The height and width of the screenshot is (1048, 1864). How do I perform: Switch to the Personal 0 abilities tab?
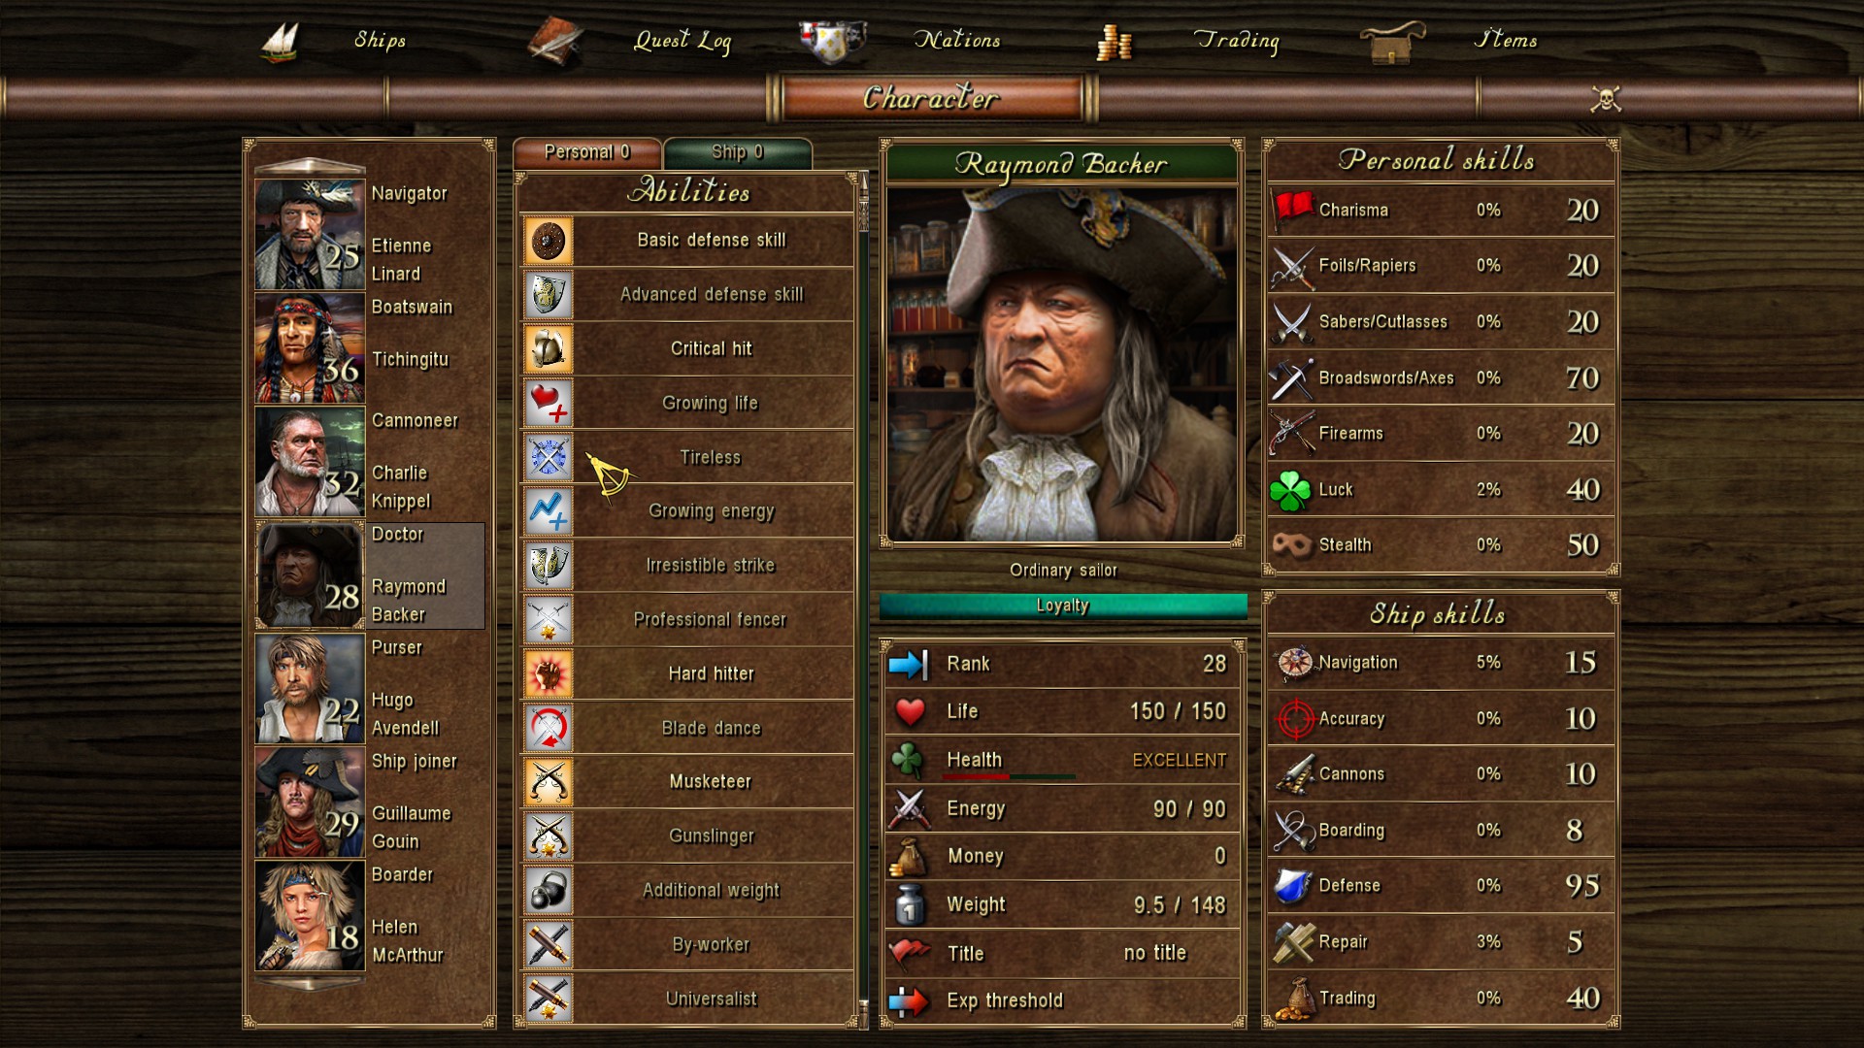point(587,152)
